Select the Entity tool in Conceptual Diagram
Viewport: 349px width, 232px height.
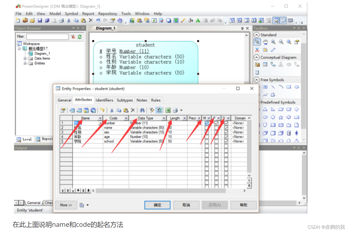tap(265, 65)
